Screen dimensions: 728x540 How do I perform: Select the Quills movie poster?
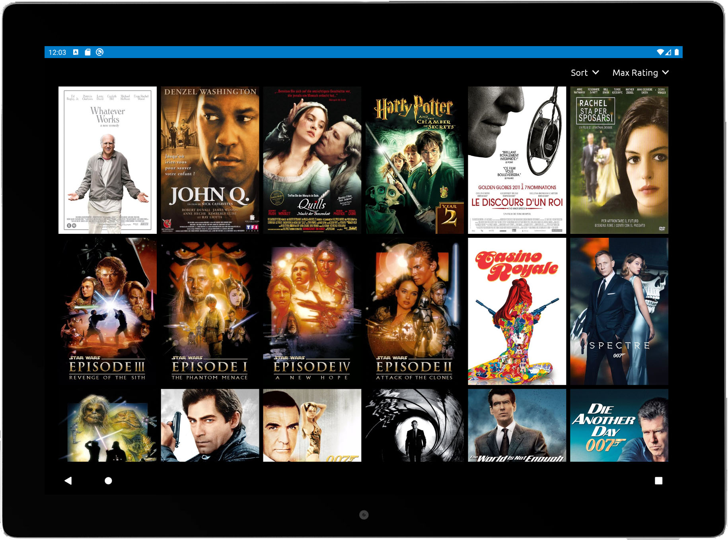(x=312, y=160)
